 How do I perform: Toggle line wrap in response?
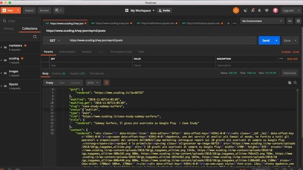pos(106,83)
